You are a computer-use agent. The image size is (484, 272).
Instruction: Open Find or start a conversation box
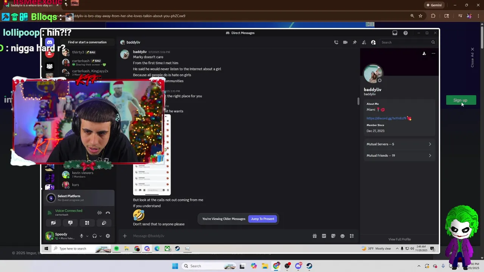[x=87, y=42]
